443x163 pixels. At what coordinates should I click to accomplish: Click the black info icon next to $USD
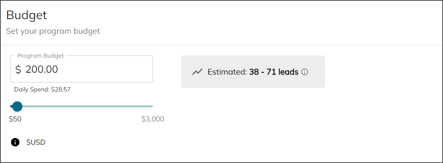15,142
